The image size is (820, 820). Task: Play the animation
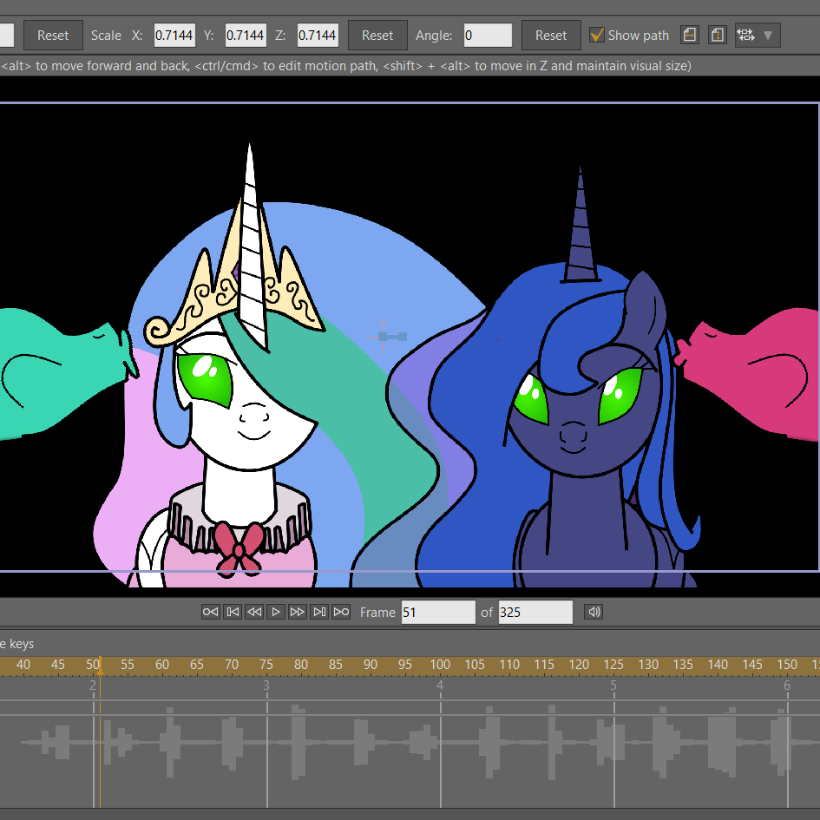276,612
